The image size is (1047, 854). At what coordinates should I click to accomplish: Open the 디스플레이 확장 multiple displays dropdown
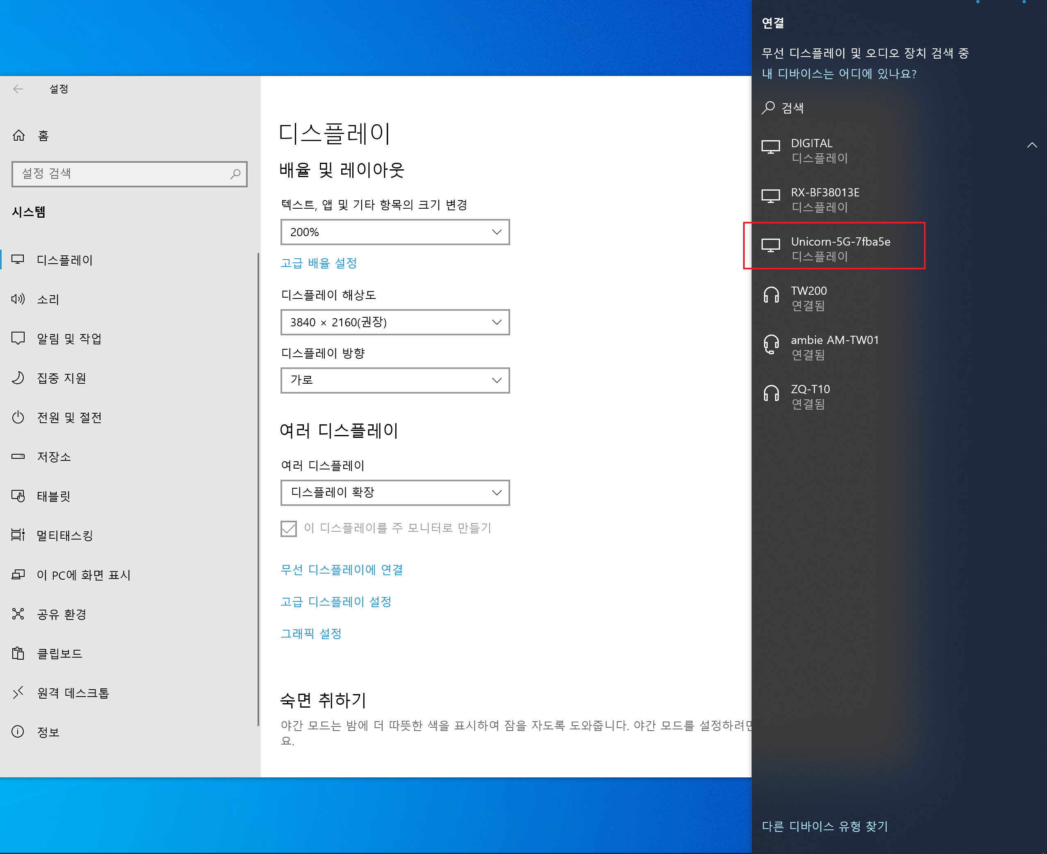[x=395, y=492]
